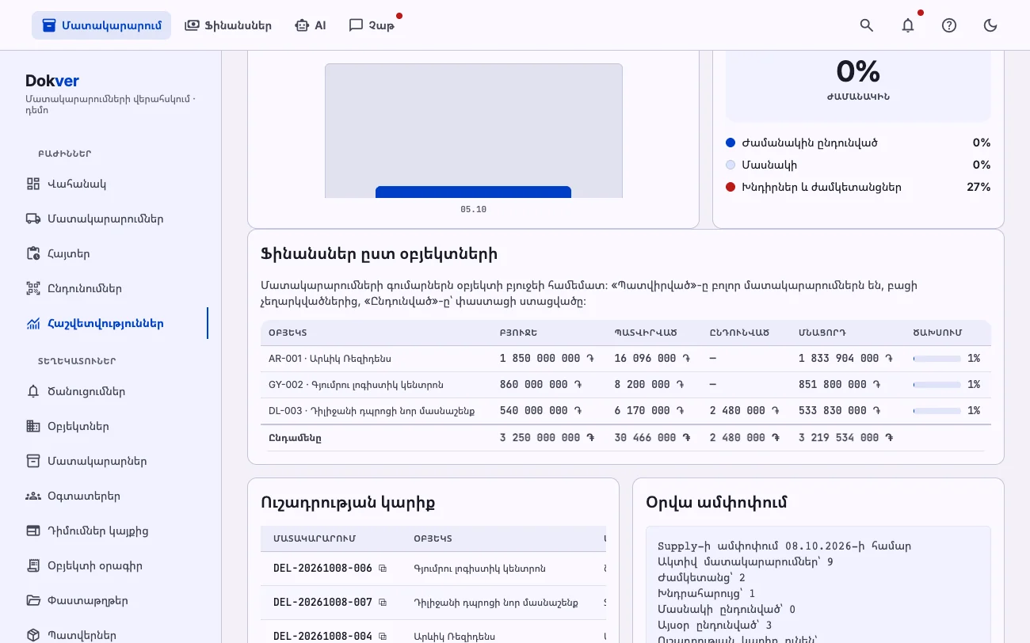Toggle dark mode moon icon
The image size is (1030, 643).
pos(990,25)
